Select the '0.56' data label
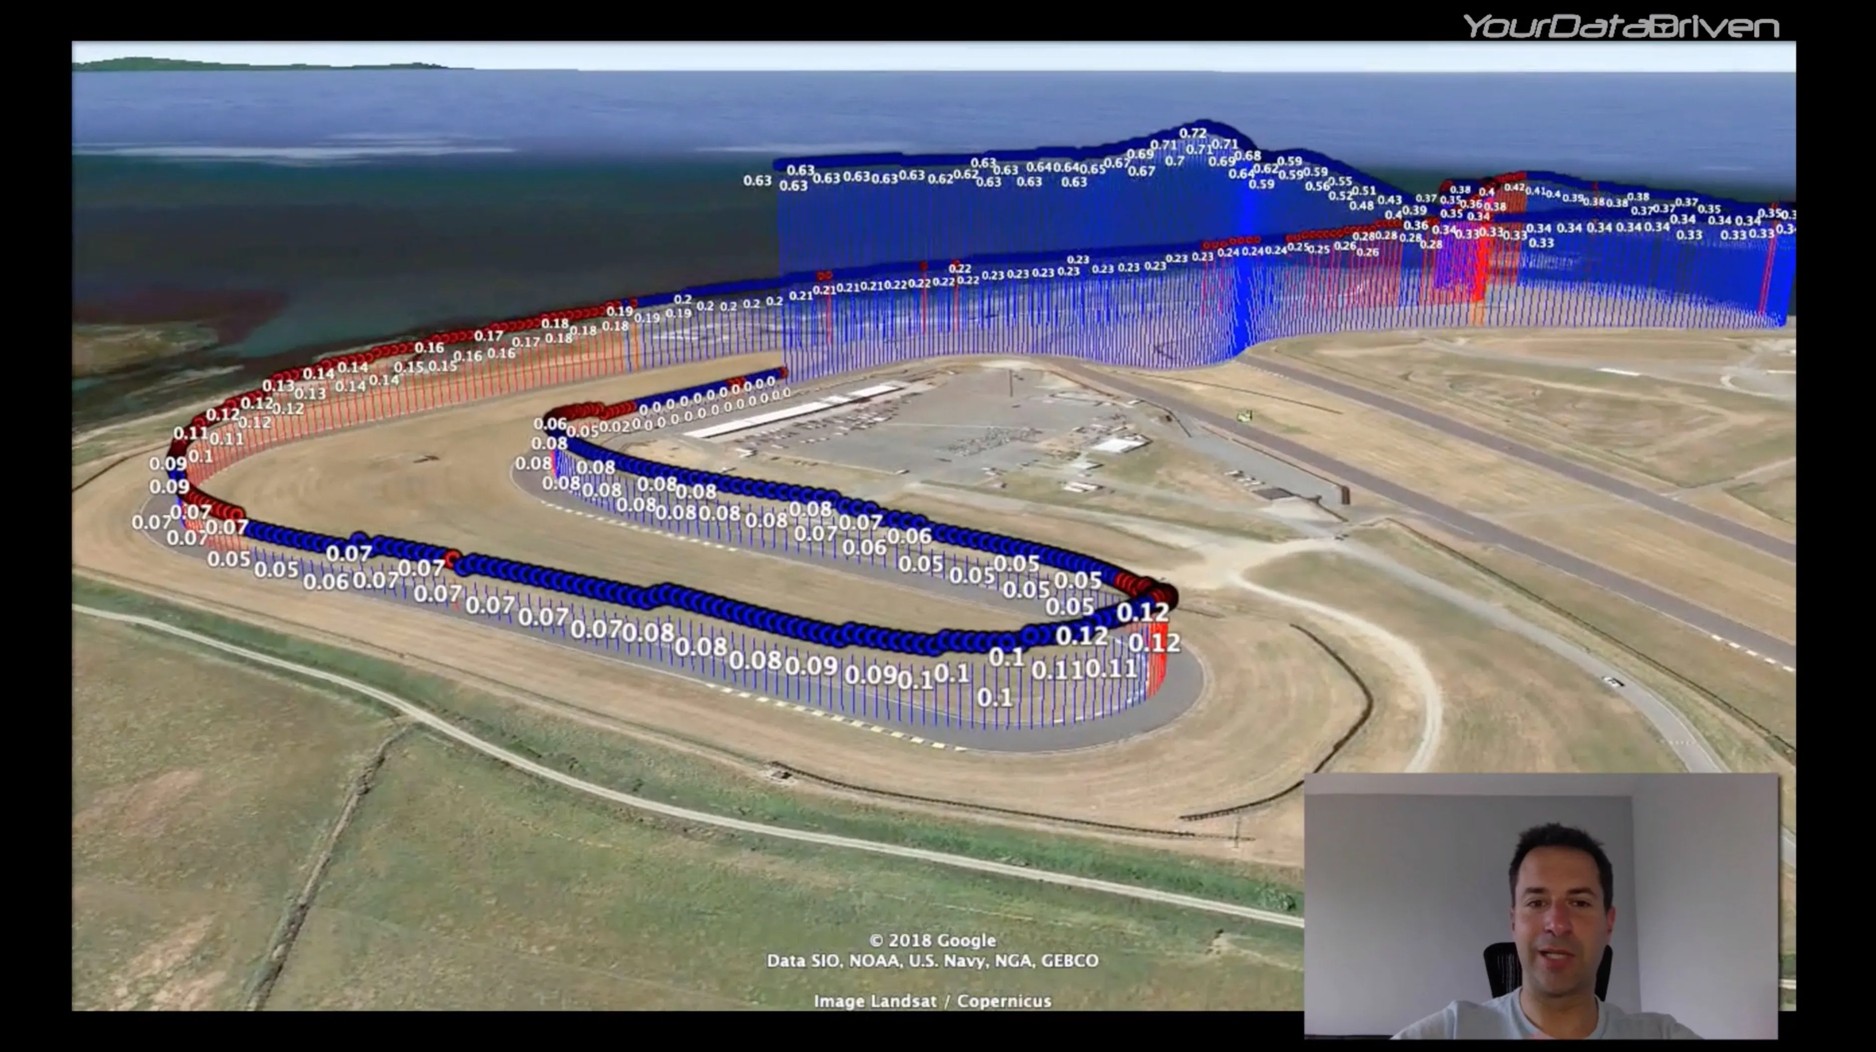The width and height of the screenshot is (1876, 1052). point(1317,186)
